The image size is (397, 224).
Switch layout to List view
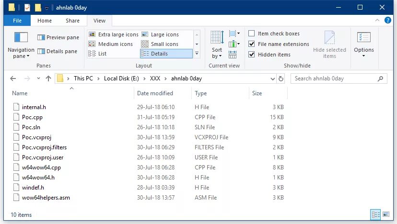coord(97,54)
